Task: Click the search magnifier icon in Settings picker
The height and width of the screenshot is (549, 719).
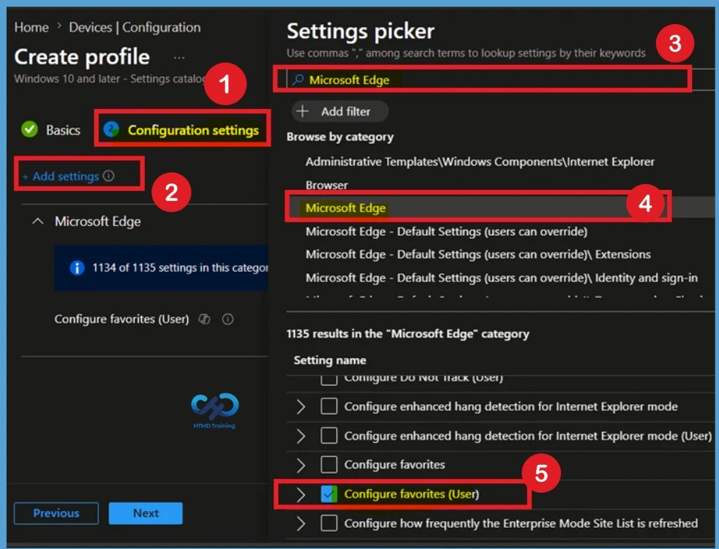Action: (x=298, y=80)
